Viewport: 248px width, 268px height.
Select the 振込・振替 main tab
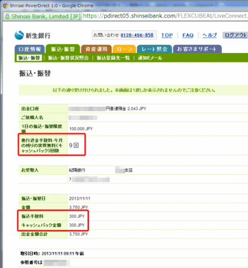[63, 49]
